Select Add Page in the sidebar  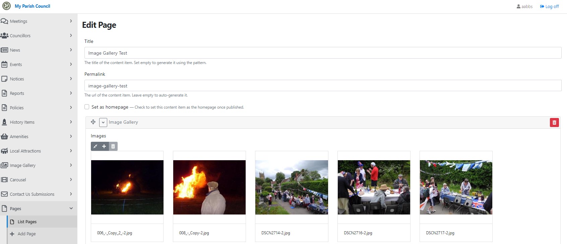click(x=26, y=234)
